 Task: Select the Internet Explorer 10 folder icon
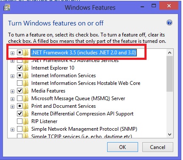pyautogui.click(x=26, y=68)
